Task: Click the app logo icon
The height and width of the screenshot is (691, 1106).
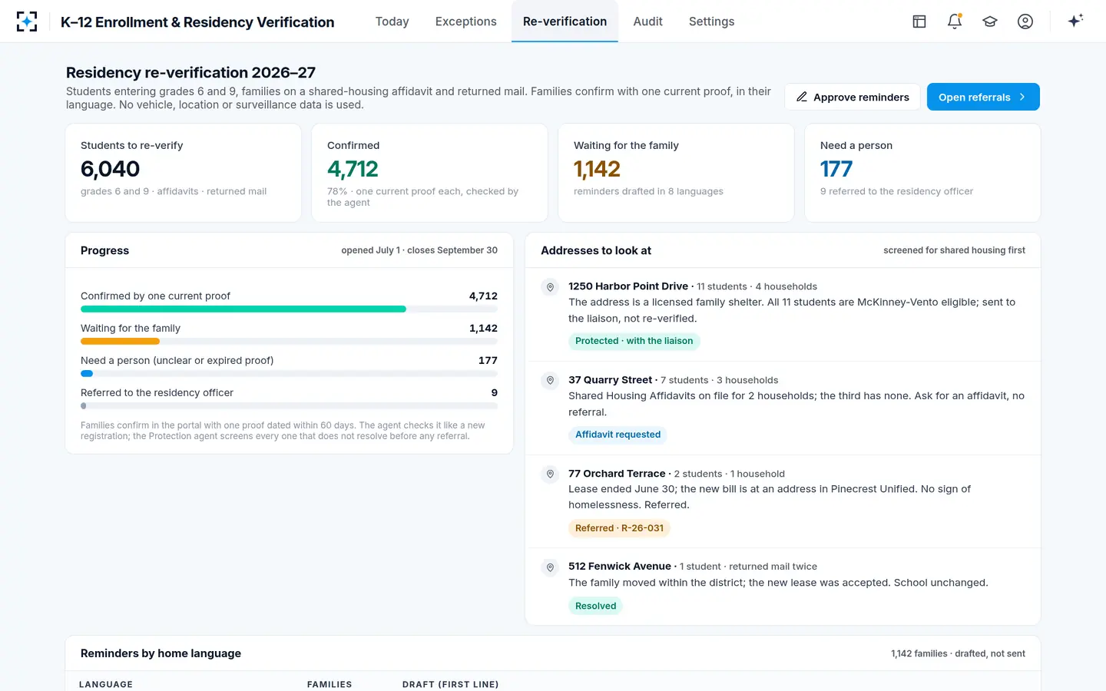Action: pyautogui.click(x=27, y=21)
